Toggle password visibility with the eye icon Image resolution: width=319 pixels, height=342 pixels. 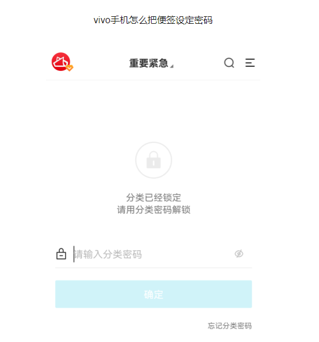(239, 254)
